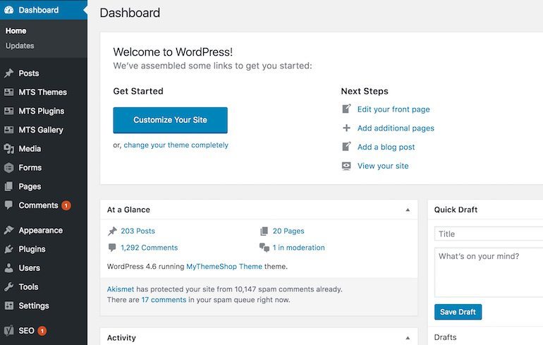Click the Comments speech bubble icon in sidebar

click(x=8, y=205)
